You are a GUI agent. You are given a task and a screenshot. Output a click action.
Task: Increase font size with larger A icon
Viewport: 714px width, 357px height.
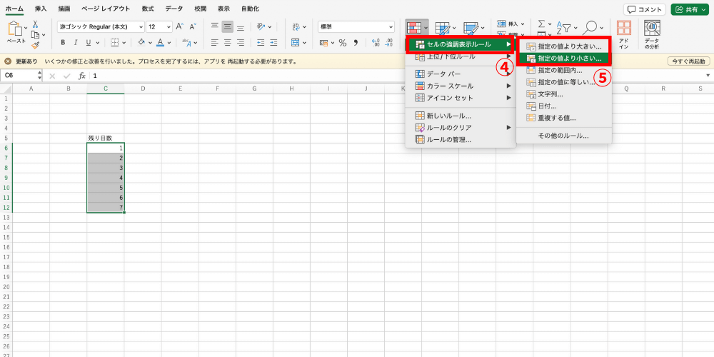pyautogui.click(x=180, y=27)
